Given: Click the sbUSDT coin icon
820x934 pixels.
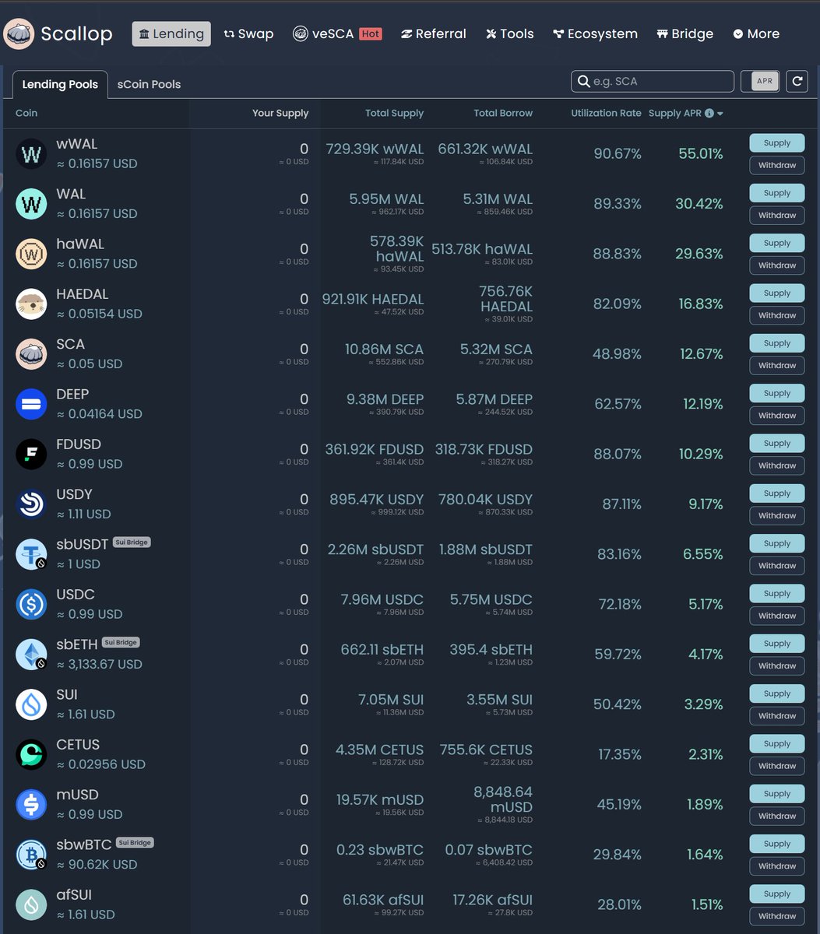Looking at the screenshot, I should (x=31, y=554).
